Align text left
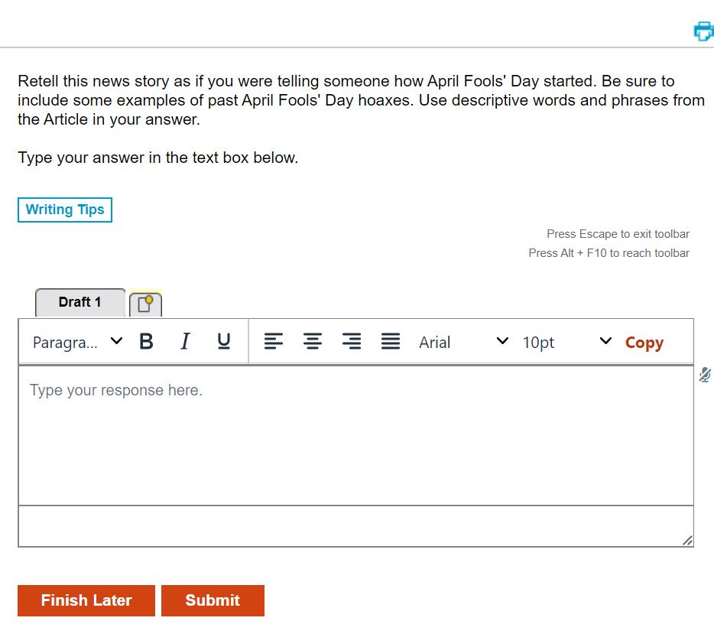 click(x=273, y=342)
